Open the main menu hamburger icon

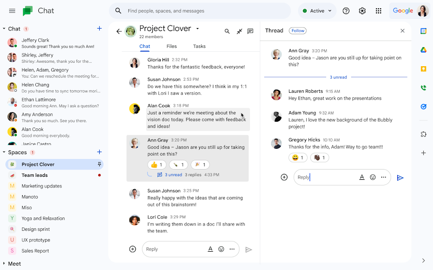click(12, 11)
